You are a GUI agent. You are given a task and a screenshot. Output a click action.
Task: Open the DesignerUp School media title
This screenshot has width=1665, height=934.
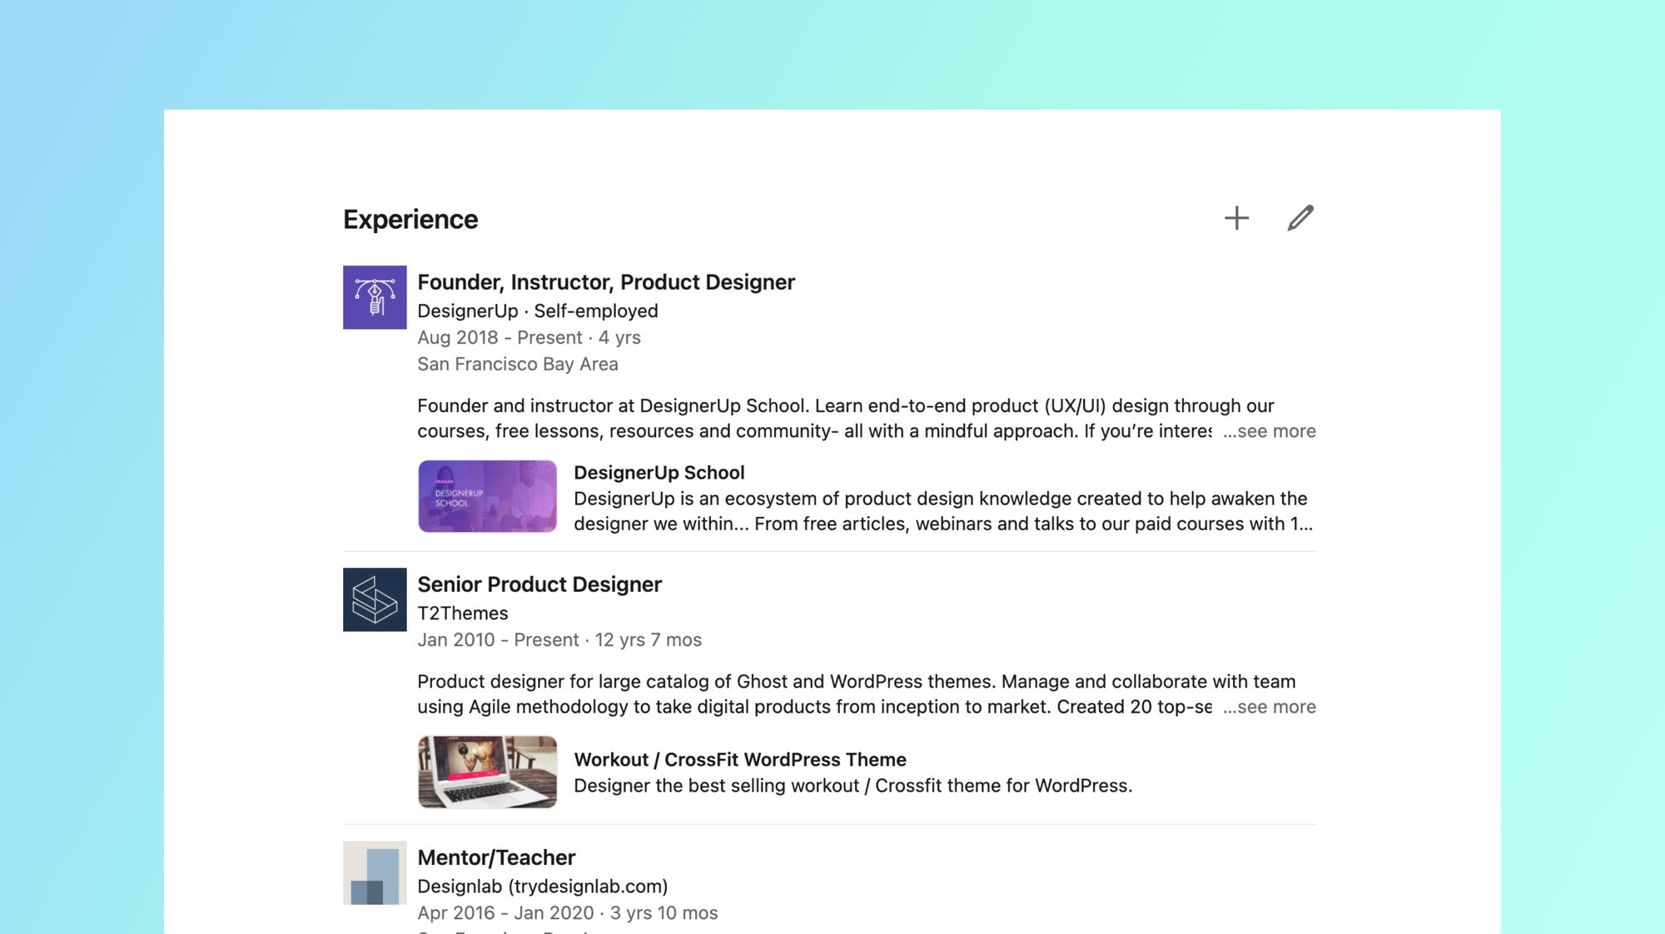[659, 472]
